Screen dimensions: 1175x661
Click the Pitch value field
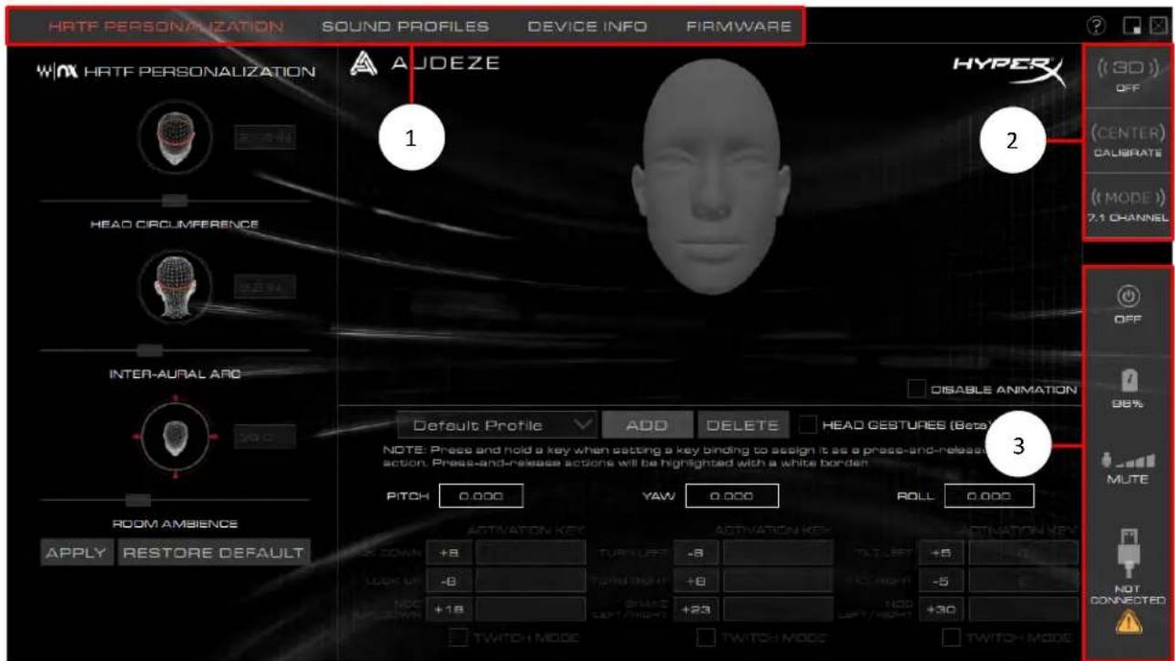click(481, 495)
